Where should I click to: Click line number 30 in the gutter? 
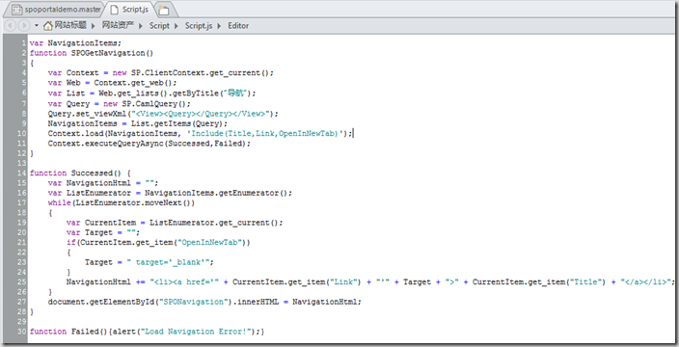pos(22,332)
